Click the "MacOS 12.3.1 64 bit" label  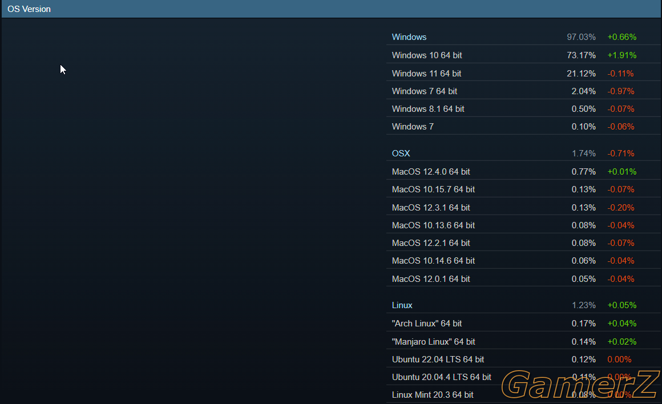(x=431, y=208)
